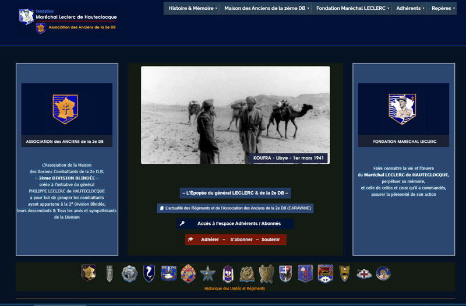Select the round silver-blue wreath badge
The height and width of the screenshot is (306, 466).
129,273
